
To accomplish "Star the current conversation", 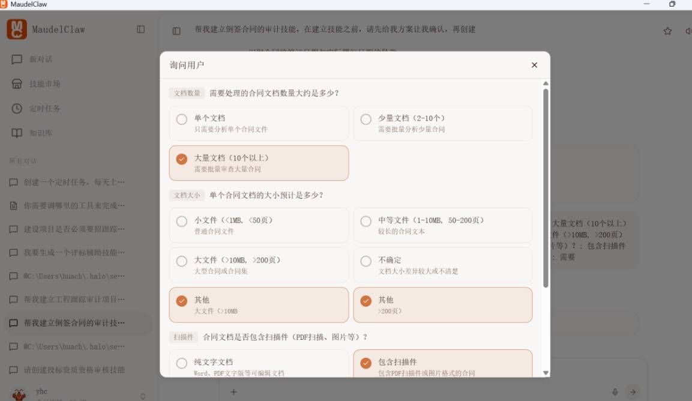I will (667, 31).
